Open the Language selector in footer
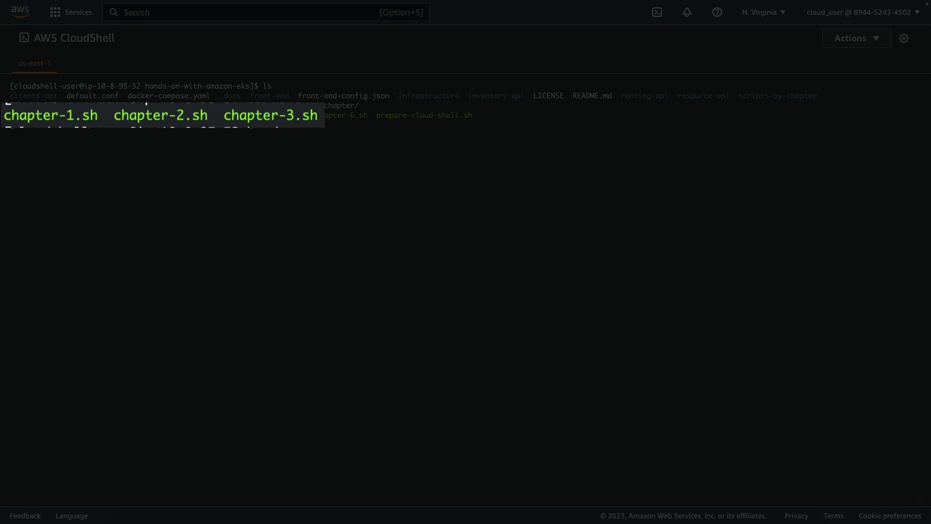This screenshot has width=931, height=524. pyautogui.click(x=72, y=516)
